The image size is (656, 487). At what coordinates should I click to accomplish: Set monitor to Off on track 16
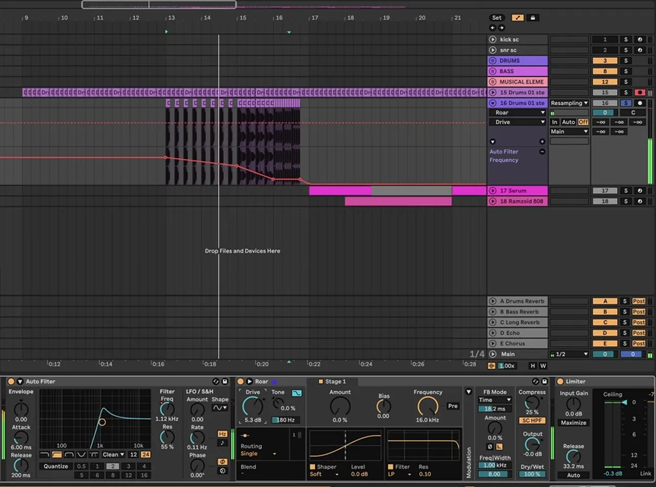point(583,122)
